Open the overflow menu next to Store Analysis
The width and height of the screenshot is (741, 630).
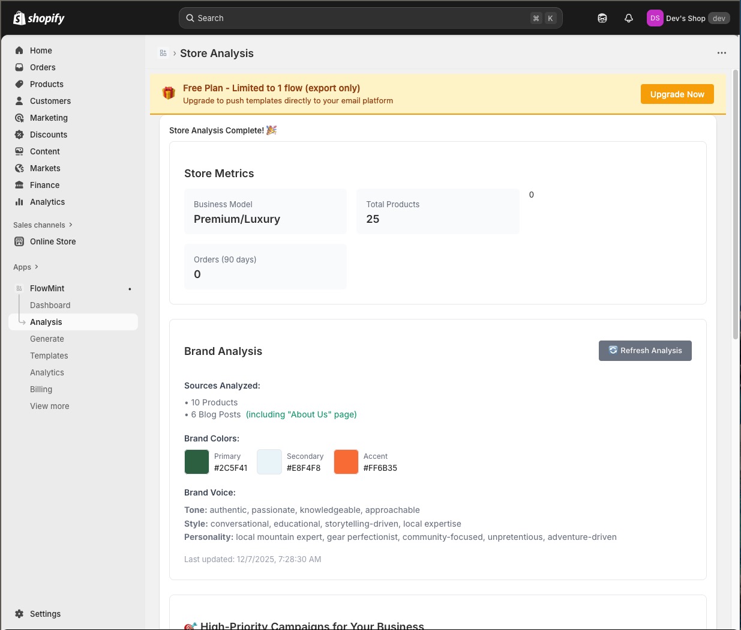click(x=721, y=53)
